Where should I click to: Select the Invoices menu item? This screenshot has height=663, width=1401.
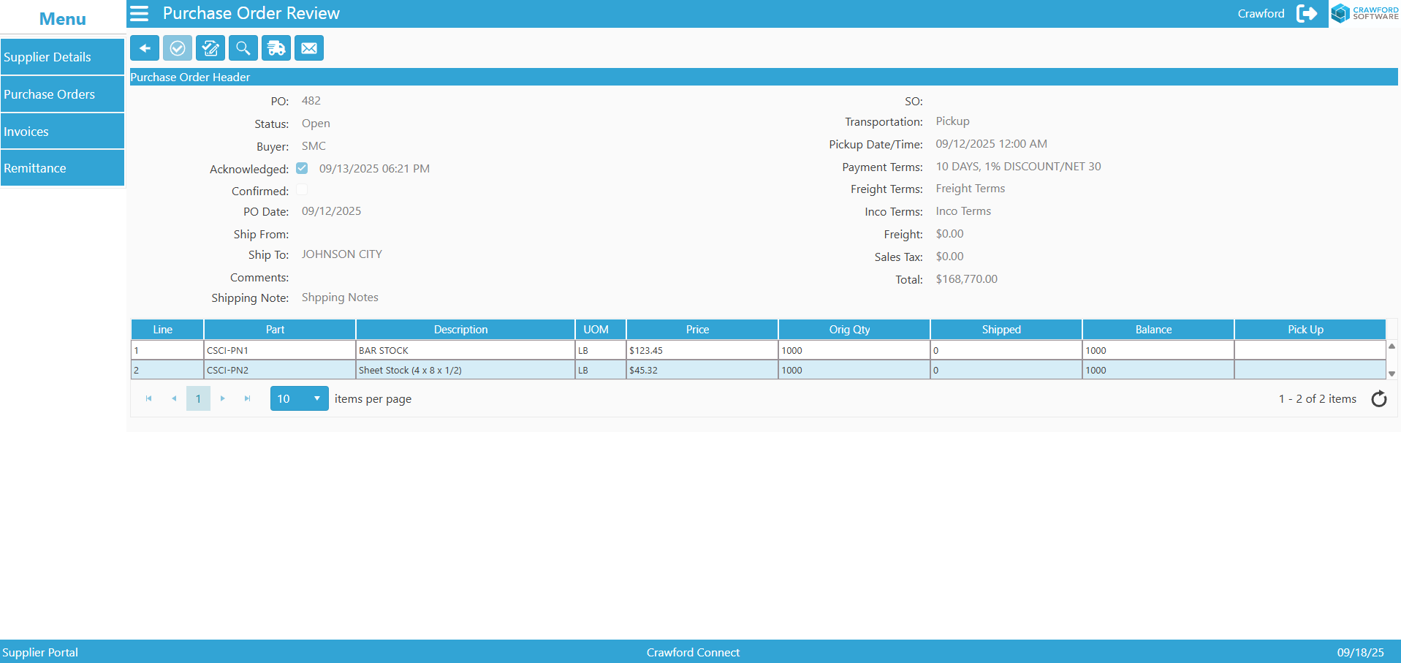click(62, 131)
